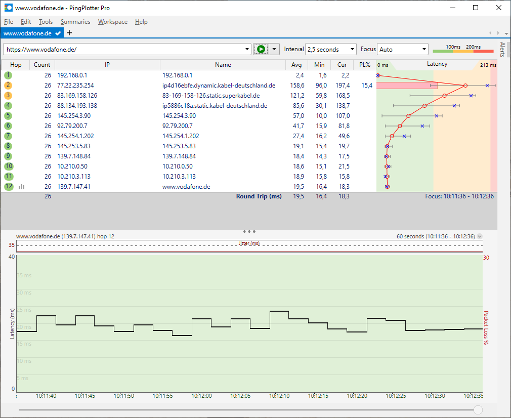
Task: Open the Tools menu
Action: click(46, 22)
